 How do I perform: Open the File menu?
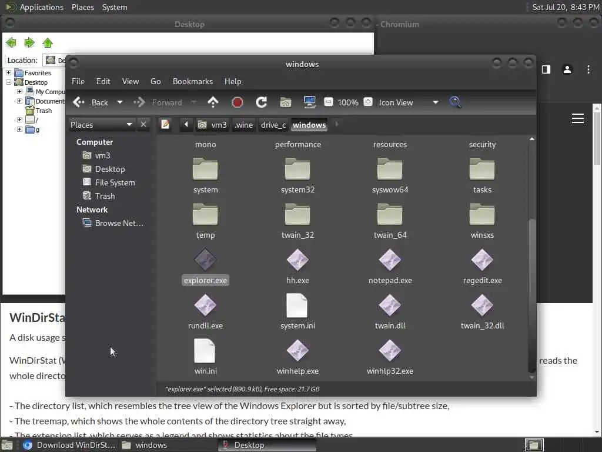tap(78, 81)
